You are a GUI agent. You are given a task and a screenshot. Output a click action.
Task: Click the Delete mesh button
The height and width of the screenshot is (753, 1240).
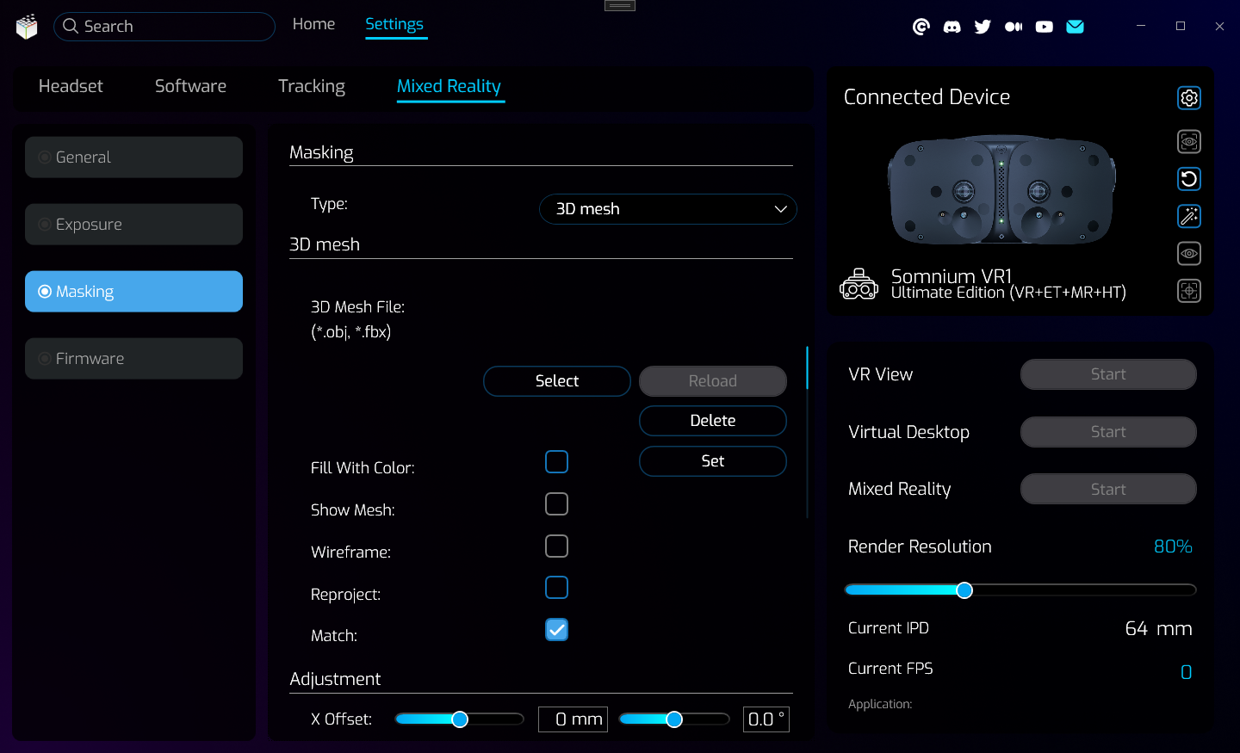tap(713, 421)
